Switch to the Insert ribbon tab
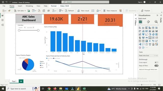This screenshot has width=163, height=91. 20,6
